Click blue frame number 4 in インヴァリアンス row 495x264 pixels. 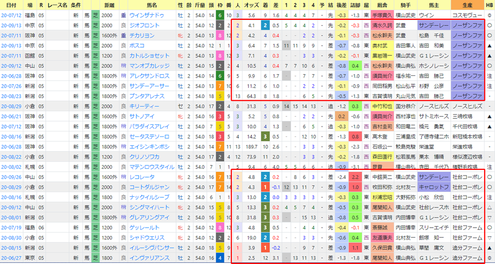click(221, 258)
